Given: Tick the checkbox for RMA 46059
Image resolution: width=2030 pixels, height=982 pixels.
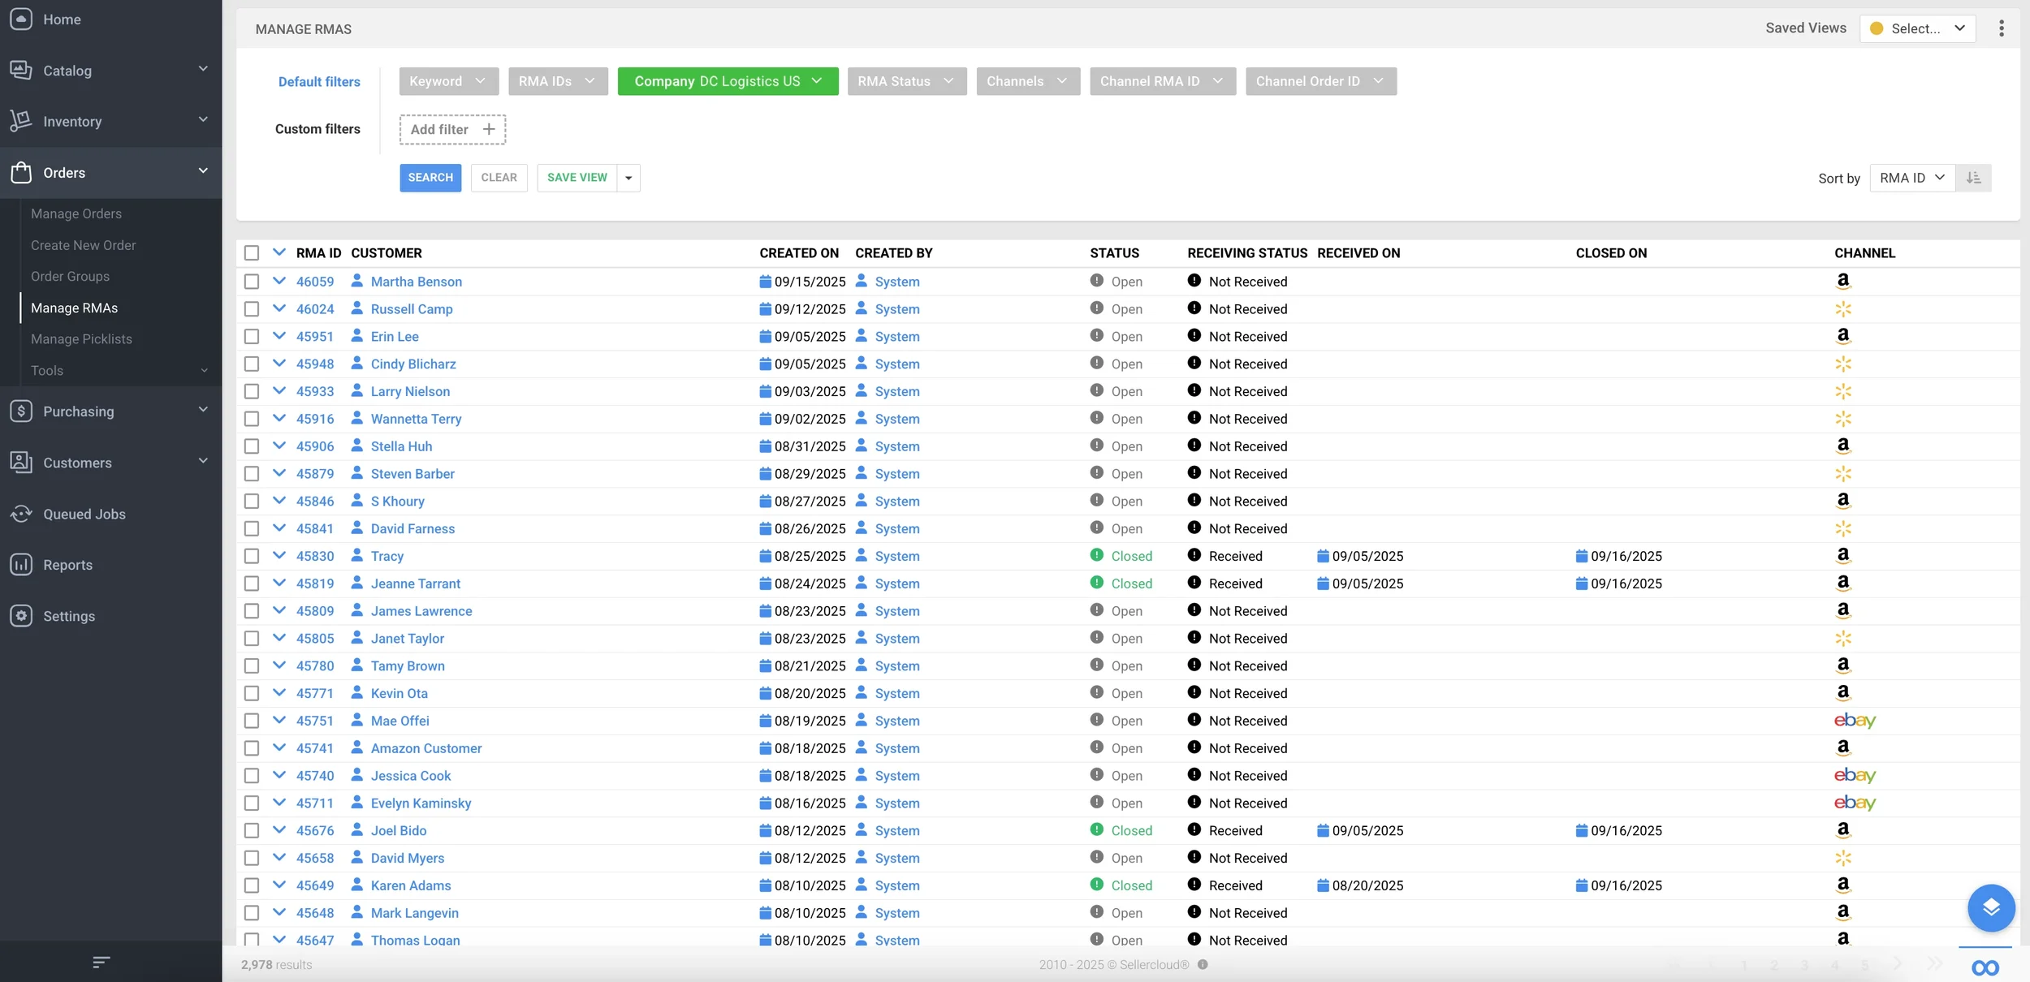Looking at the screenshot, I should pos(252,282).
